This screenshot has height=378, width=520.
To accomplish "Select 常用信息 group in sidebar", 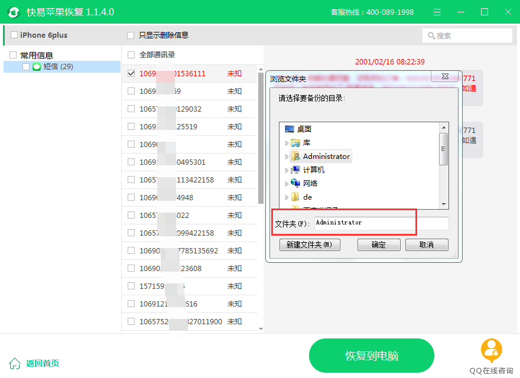I will [37, 55].
